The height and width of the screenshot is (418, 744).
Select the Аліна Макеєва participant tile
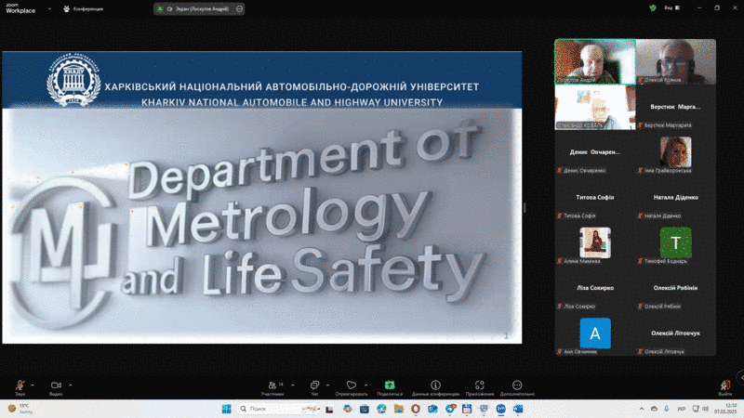tap(595, 242)
